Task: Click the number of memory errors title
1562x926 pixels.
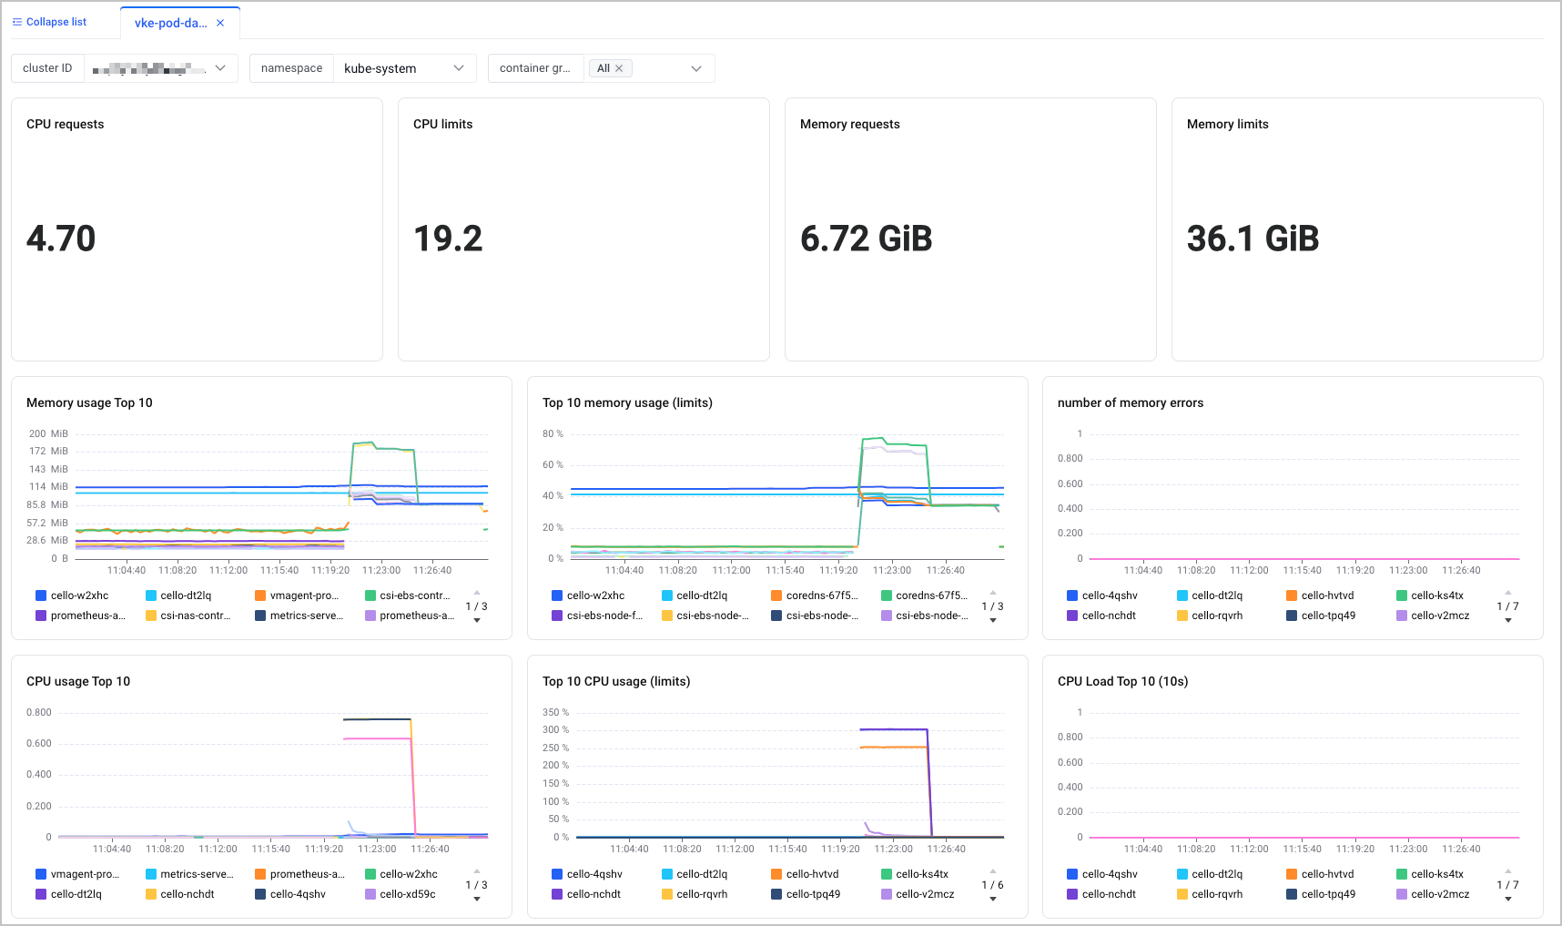Action: pos(1131,402)
